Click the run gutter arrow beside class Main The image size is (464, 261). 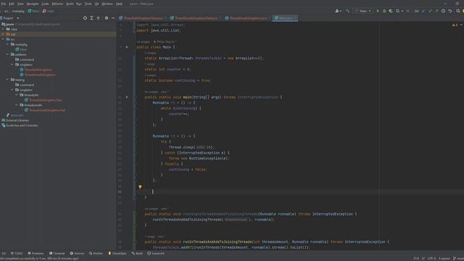tap(127, 47)
